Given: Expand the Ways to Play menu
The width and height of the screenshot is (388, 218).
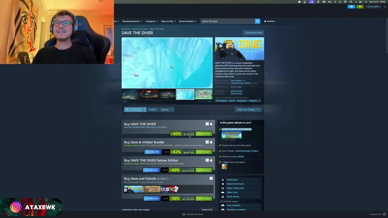Looking at the screenshot, I should (168, 21).
